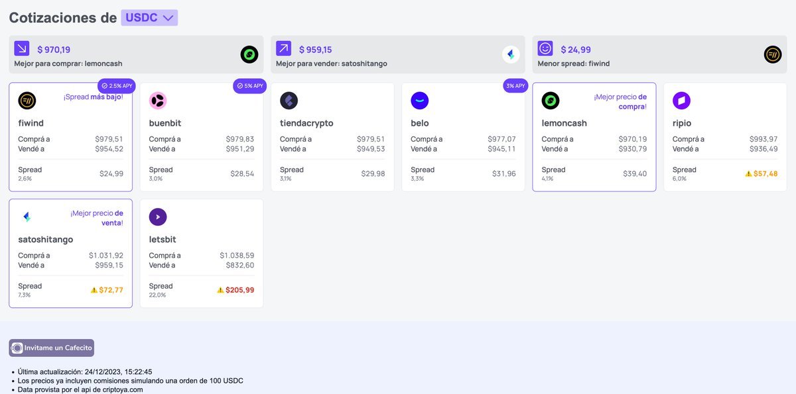Click the 2.5% APY badge on fiwind
This screenshot has width=796, height=394.
(x=116, y=86)
